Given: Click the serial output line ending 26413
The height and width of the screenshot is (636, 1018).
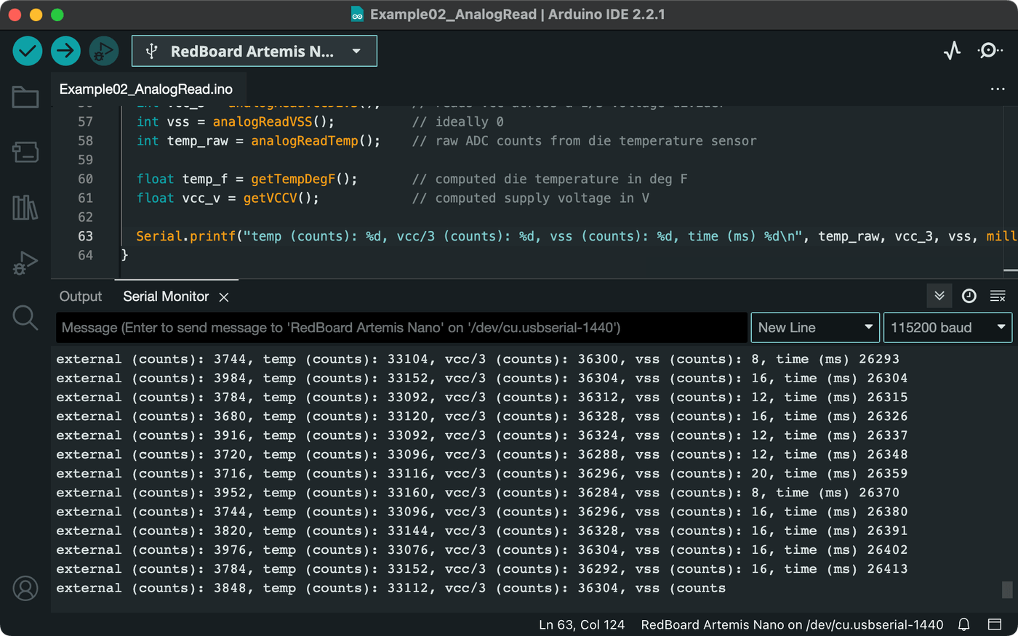Looking at the screenshot, I should [x=481, y=569].
